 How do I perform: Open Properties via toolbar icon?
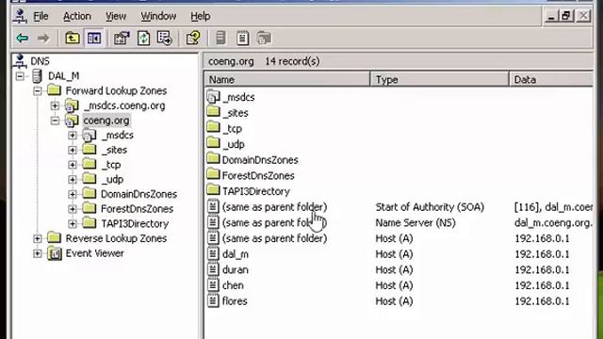[x=122, y=38]
